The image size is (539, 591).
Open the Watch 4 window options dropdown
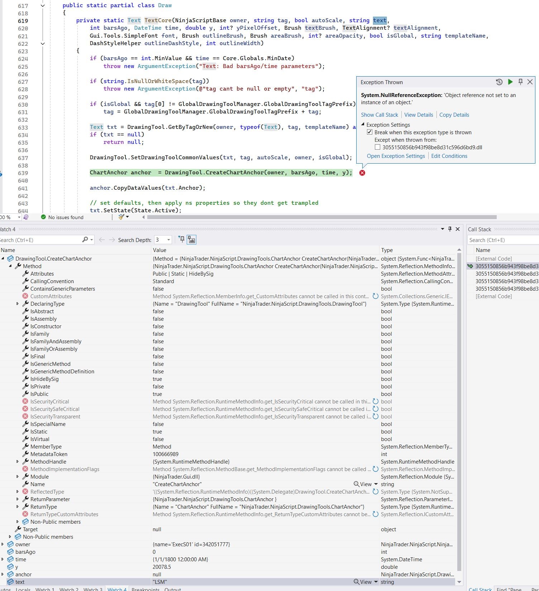click(x=443, y=229)
